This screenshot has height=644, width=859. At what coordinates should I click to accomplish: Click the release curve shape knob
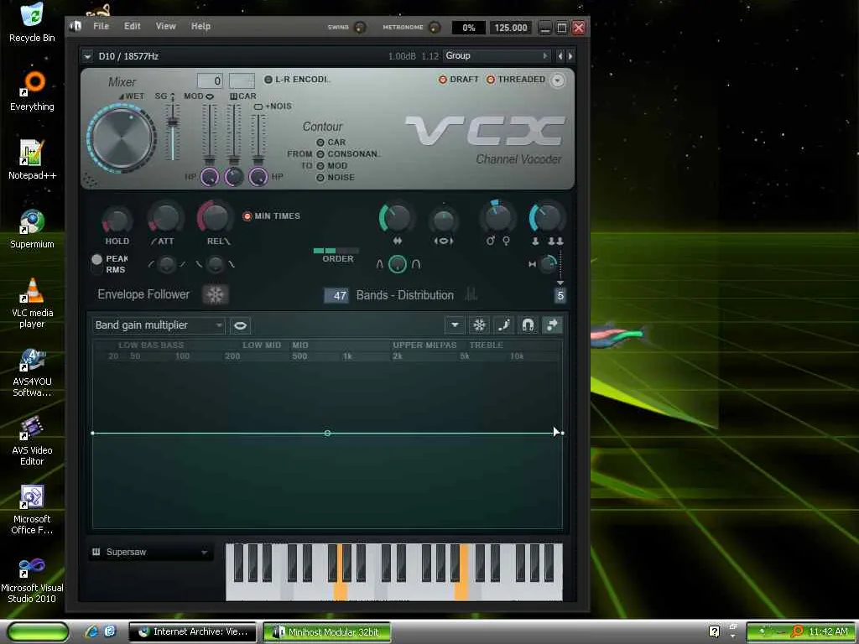[216, 264]
